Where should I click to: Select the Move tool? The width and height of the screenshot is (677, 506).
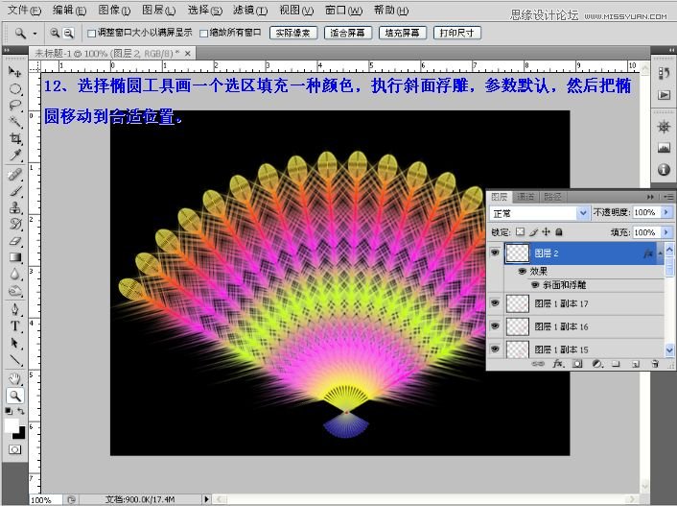(x=14, y=71)
